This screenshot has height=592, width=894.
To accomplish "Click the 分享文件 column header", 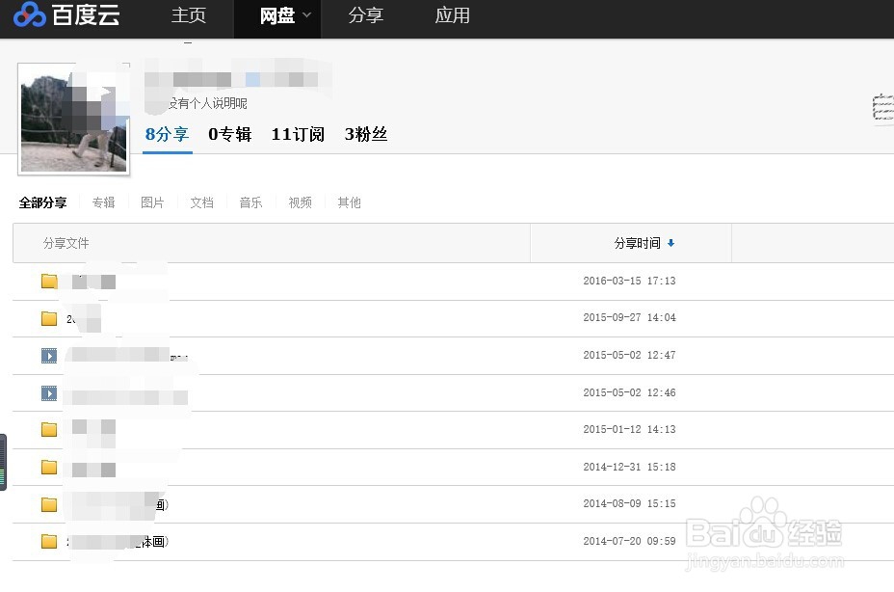I will tap(272, 243).
